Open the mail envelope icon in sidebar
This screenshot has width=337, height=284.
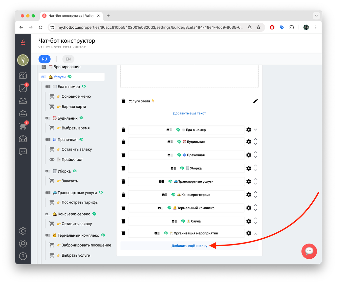click(23, 139)
